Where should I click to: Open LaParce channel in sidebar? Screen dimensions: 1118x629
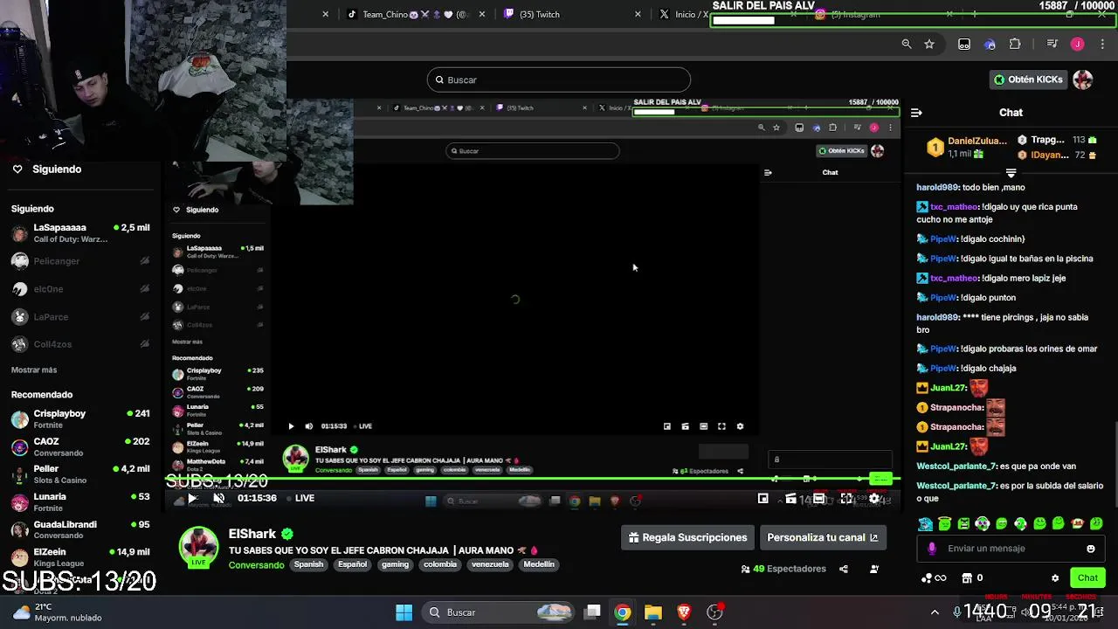80,317
